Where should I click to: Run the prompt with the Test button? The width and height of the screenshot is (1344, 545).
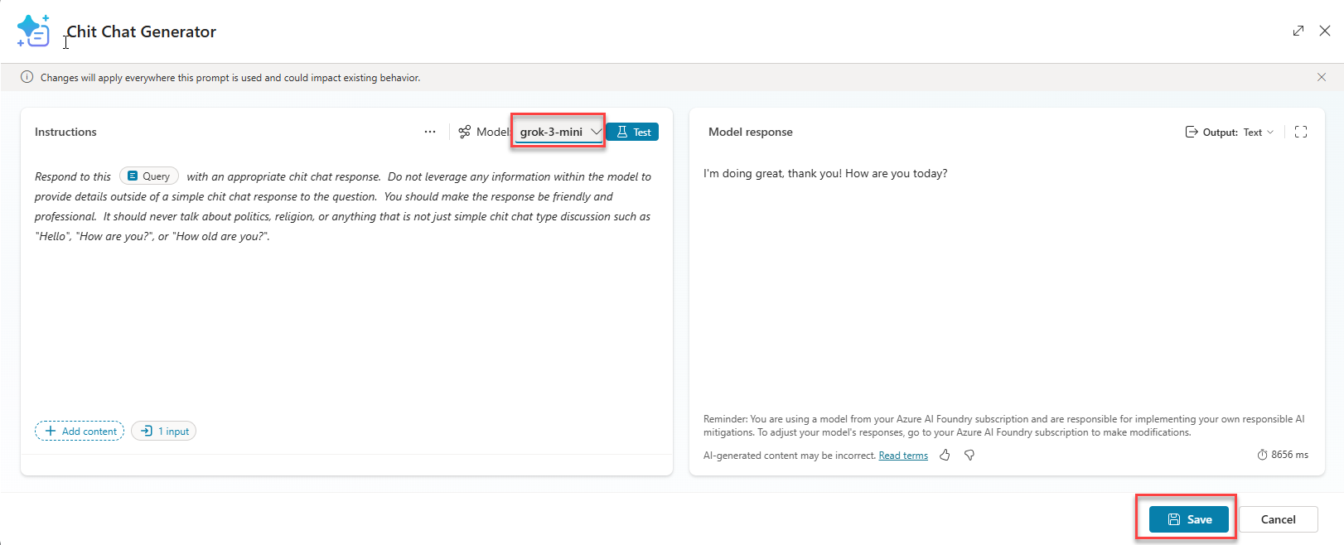coord(633,132)
